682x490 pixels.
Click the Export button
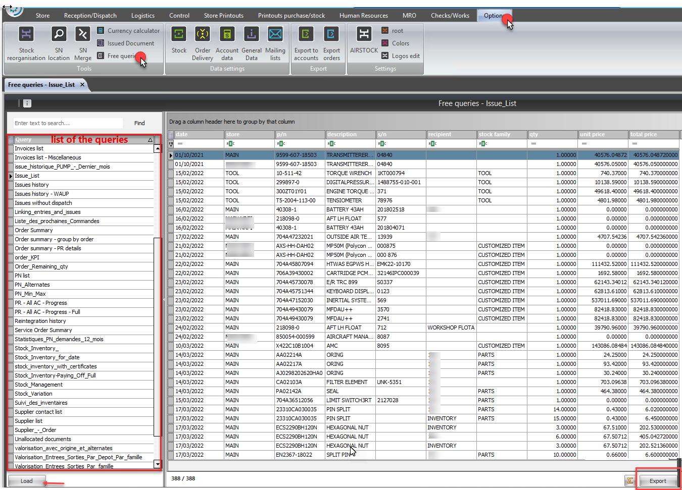coord(657,481)
